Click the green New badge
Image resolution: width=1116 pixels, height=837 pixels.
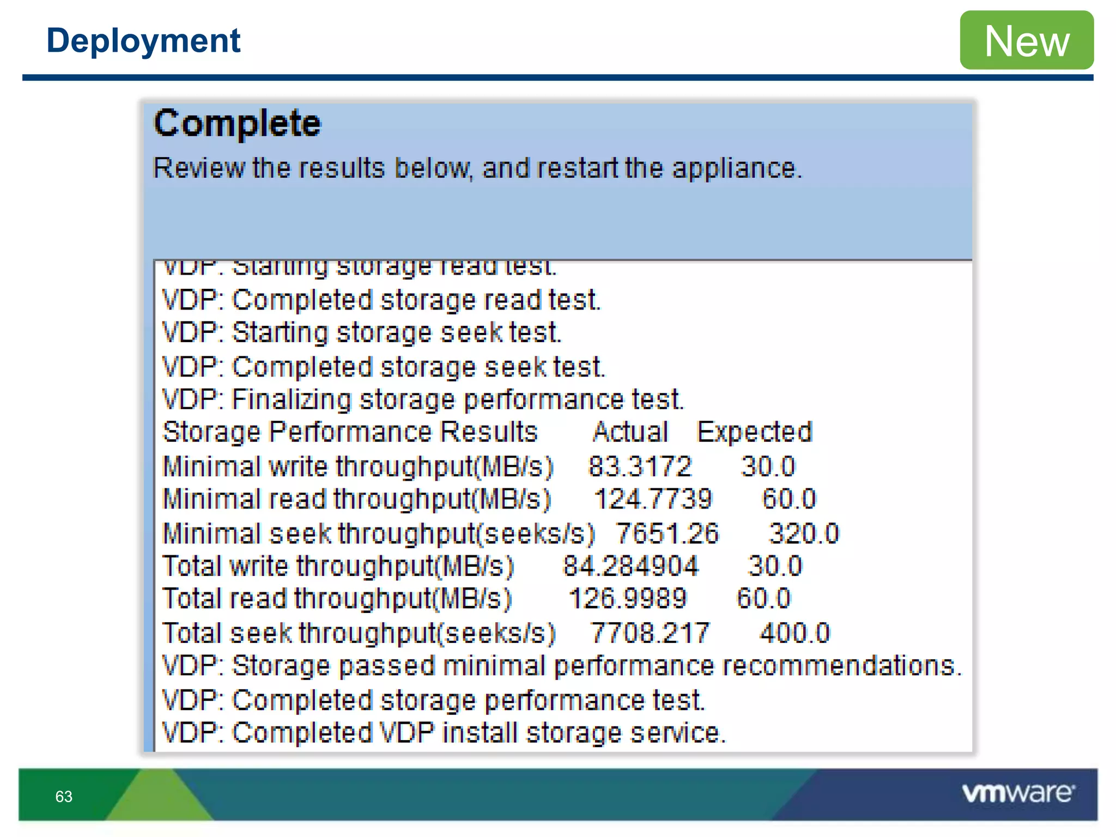[1026, 40]
